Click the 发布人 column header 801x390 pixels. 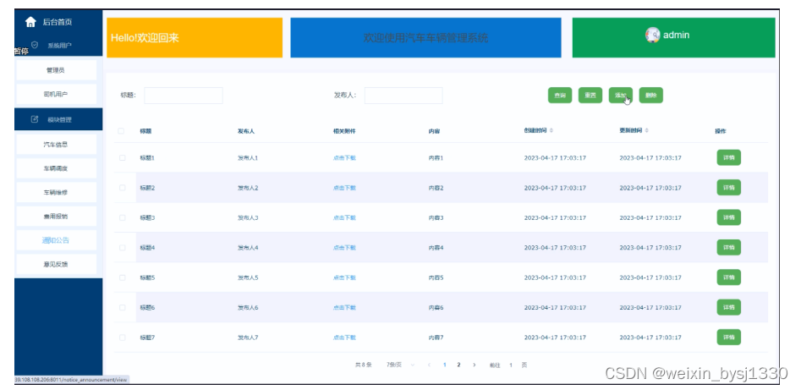point(246,131)
